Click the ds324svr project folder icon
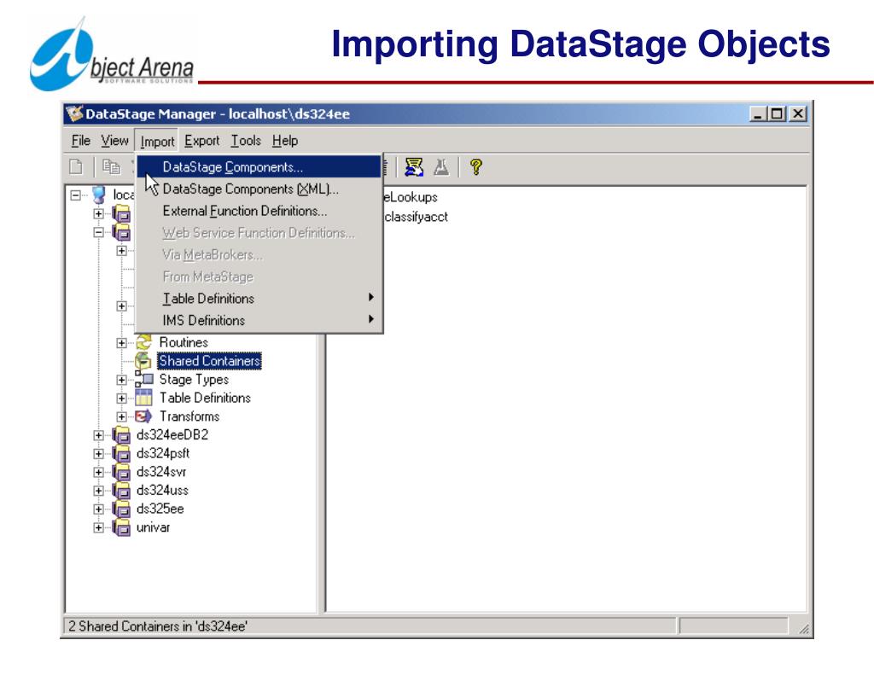This screenshot has height=675, width=874. 121,472
